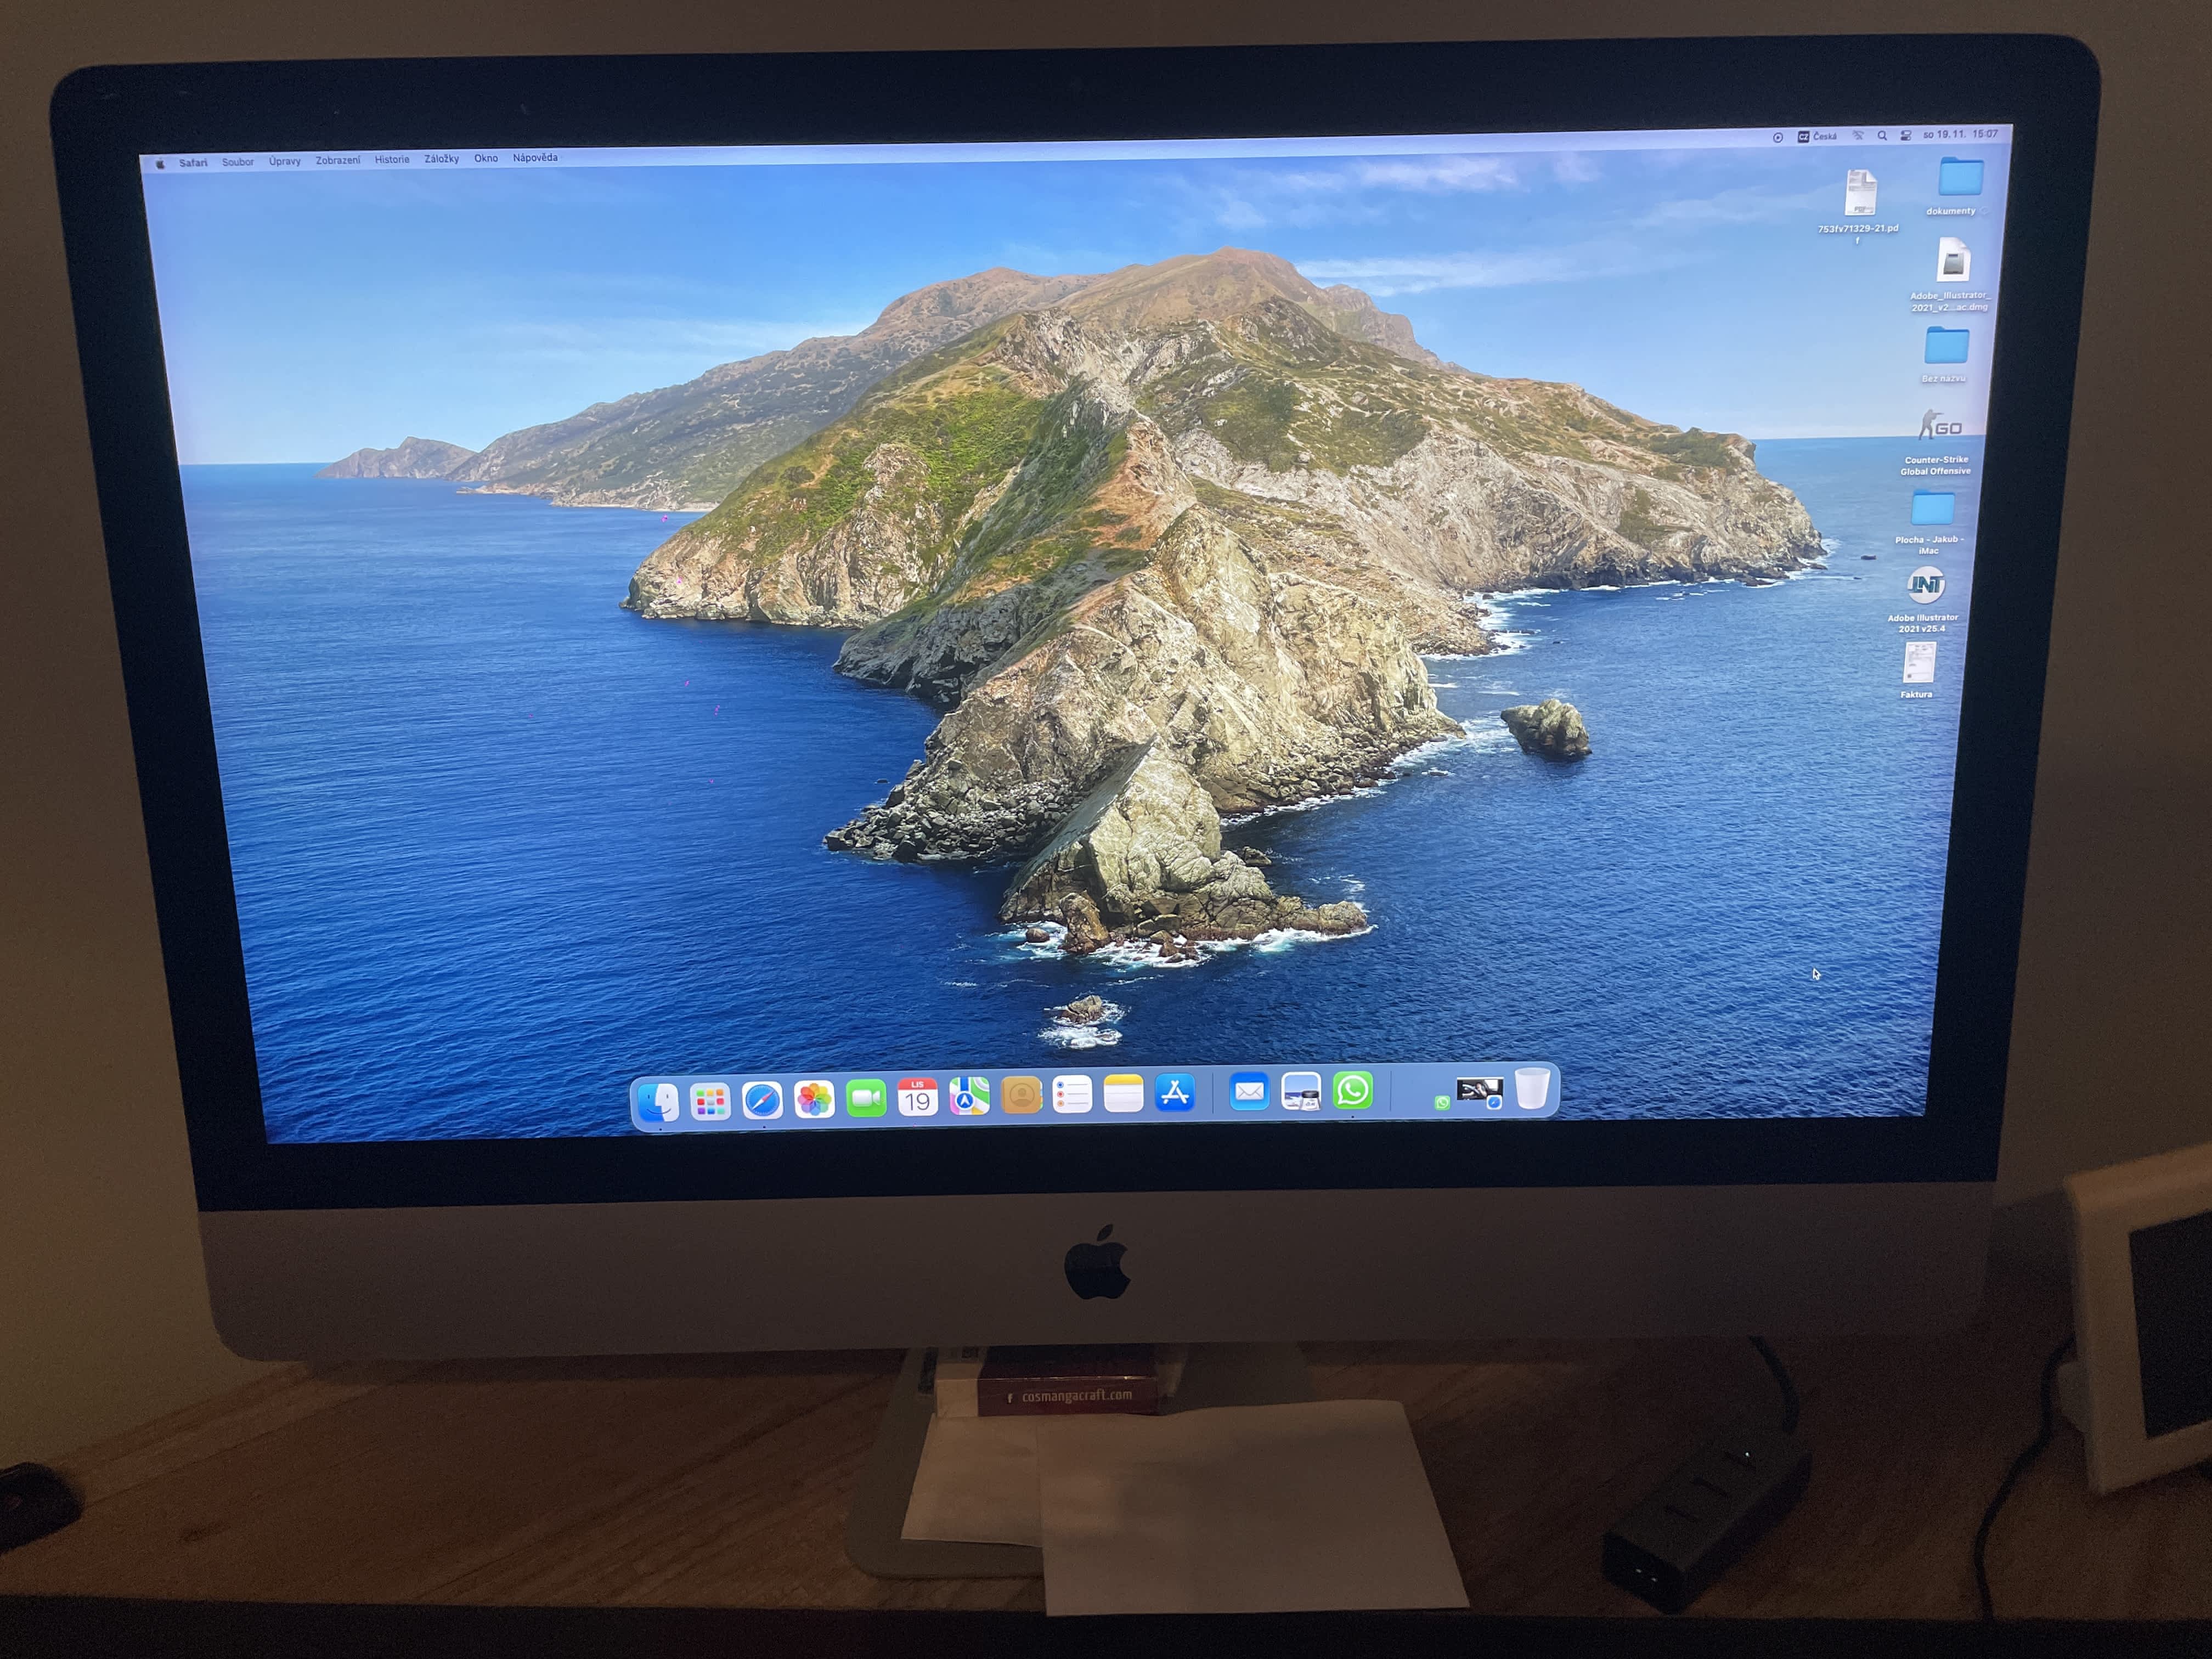This screenshot has height=1659, width=2212.
Task: Open Notes app in the Dock
Action: pos(1123,1094)
